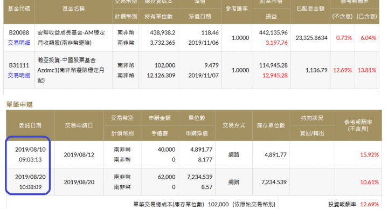The image size is (388, 209).
Task: Select market value 442,135.96
Action: (273, 32)
